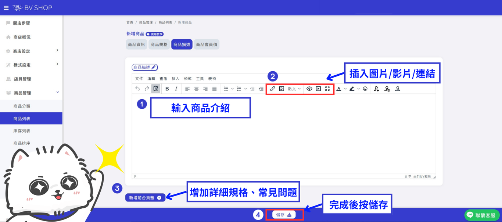
Task: Open the hamburger menu in header
Action: click(x=6, y=8)
